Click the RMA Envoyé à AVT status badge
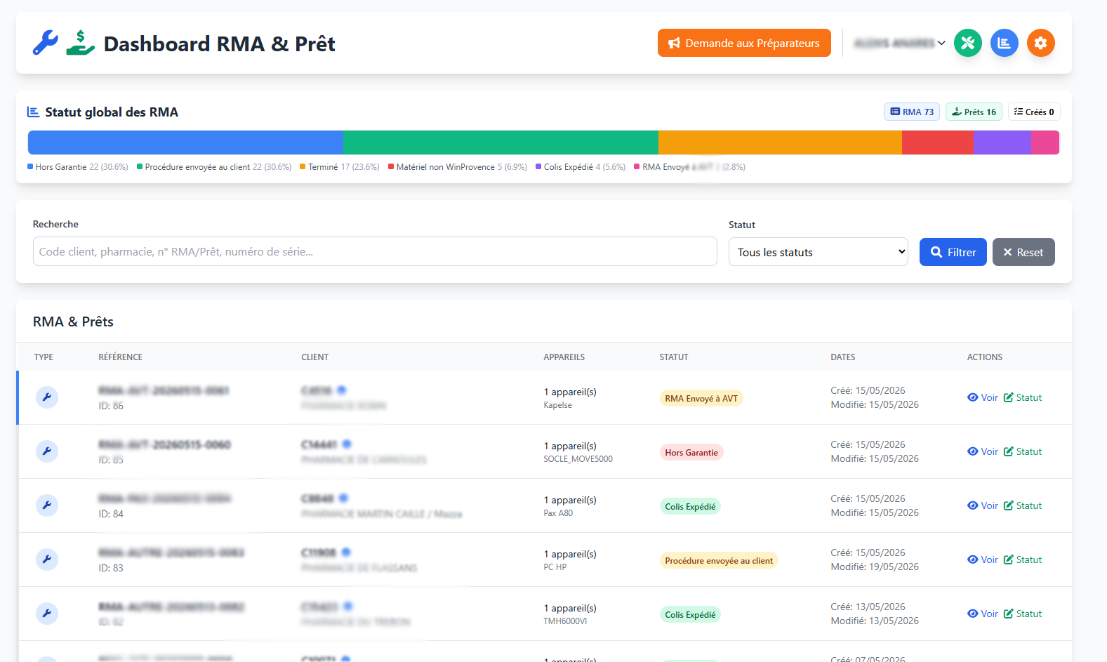Screen dimensions: 1107x662 pos(701,398)
